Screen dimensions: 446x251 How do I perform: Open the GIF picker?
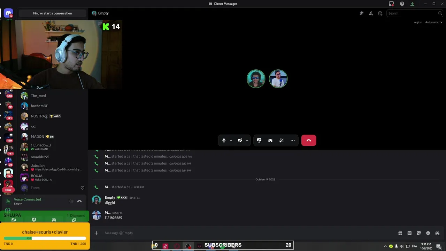coord(409,233)
